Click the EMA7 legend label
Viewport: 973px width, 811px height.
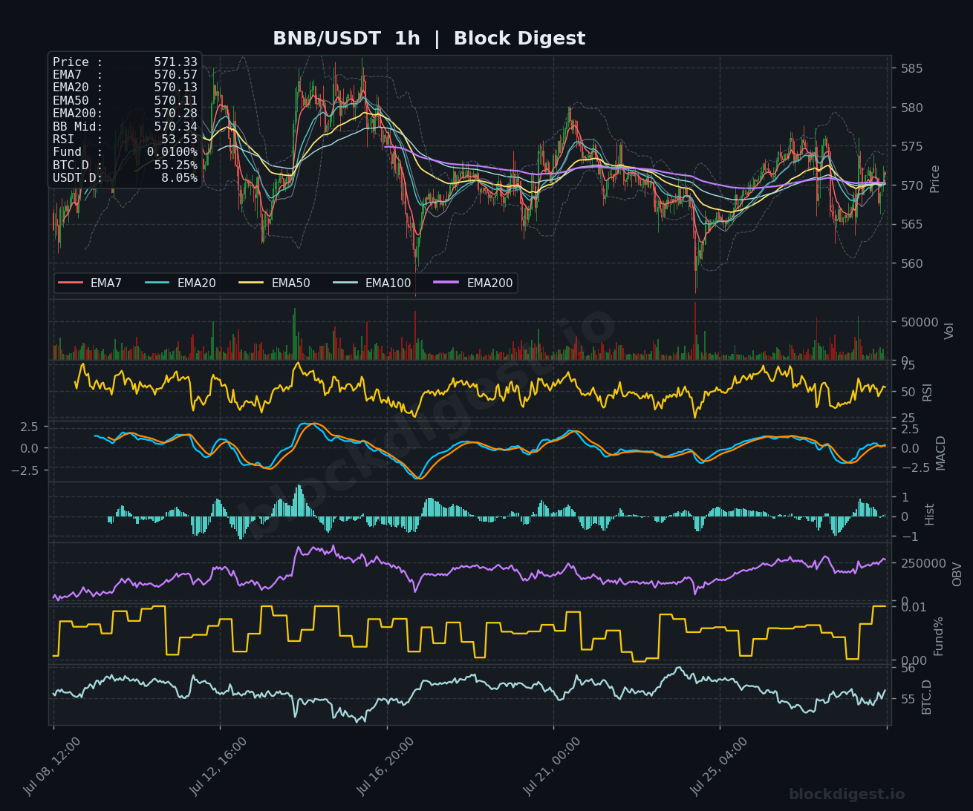click(x=106, y=283)
